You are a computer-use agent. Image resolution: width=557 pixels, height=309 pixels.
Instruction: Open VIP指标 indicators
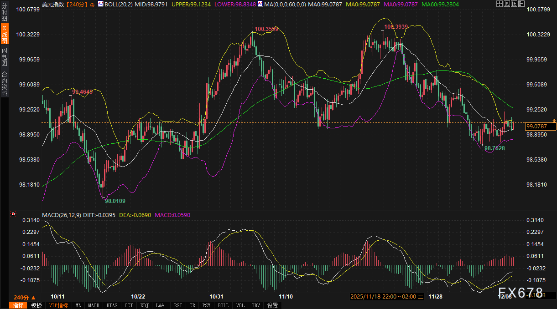coord(58,305)
